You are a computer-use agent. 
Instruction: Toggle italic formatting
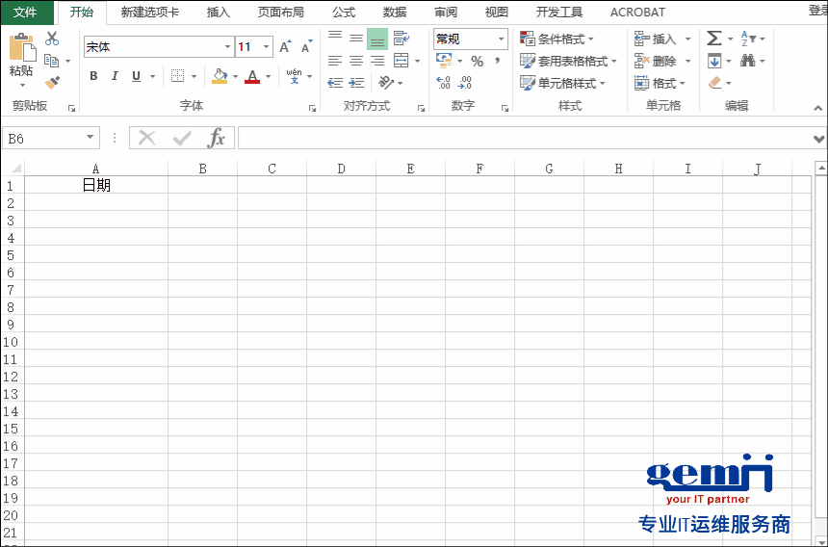[x=115, y=76]
